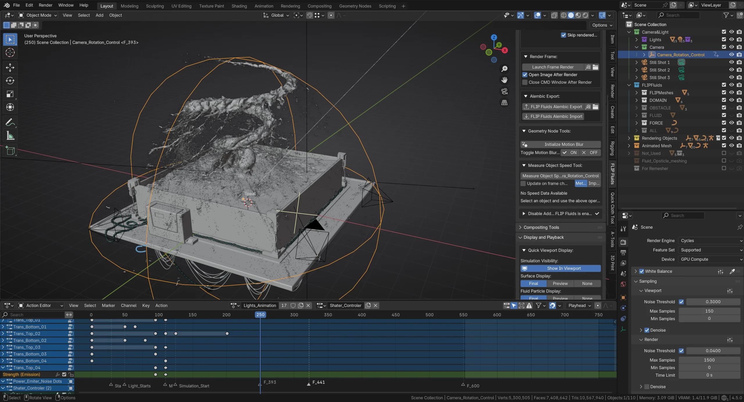The image size is (744, 402).
Task: Open the Render Engine dropdown showing Cycles
Action: (x=711, y=241)
